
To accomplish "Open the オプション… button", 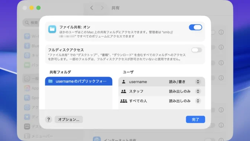I will tap(68, 119).
